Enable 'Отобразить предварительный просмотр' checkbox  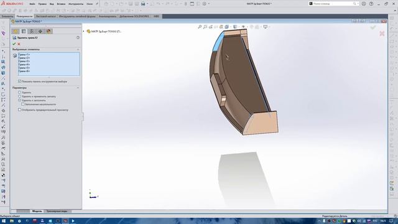point(19,110)
